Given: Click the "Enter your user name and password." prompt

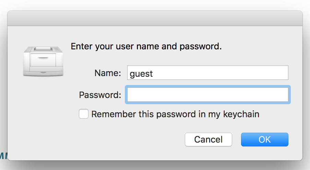Looking at the screenshot, I should coord(146,46).
